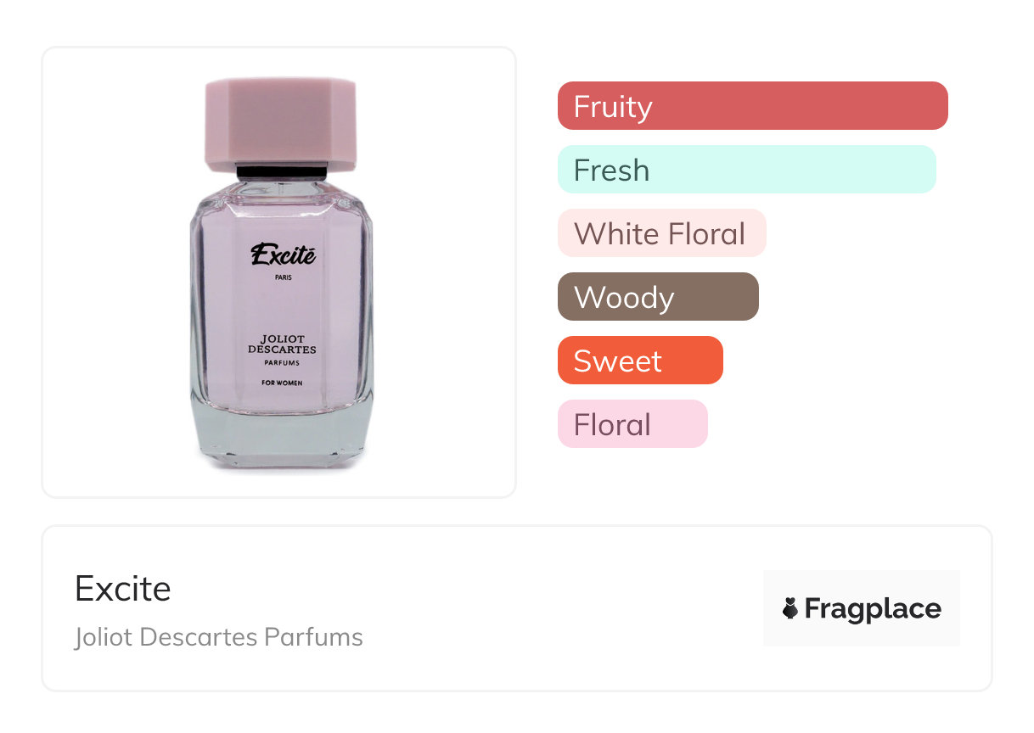Select the Fruity accord bar
1034x733 pixels.
coord(752,106)
